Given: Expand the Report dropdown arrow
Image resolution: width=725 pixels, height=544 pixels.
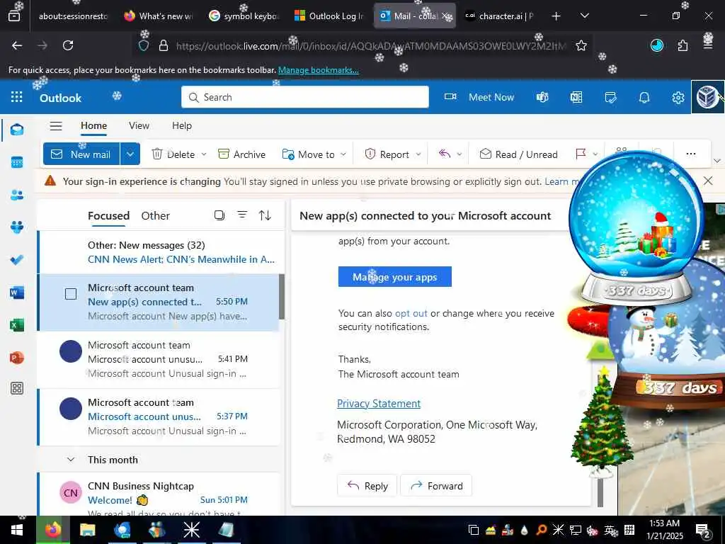Looking at the screenshot, I should (418, 154).
